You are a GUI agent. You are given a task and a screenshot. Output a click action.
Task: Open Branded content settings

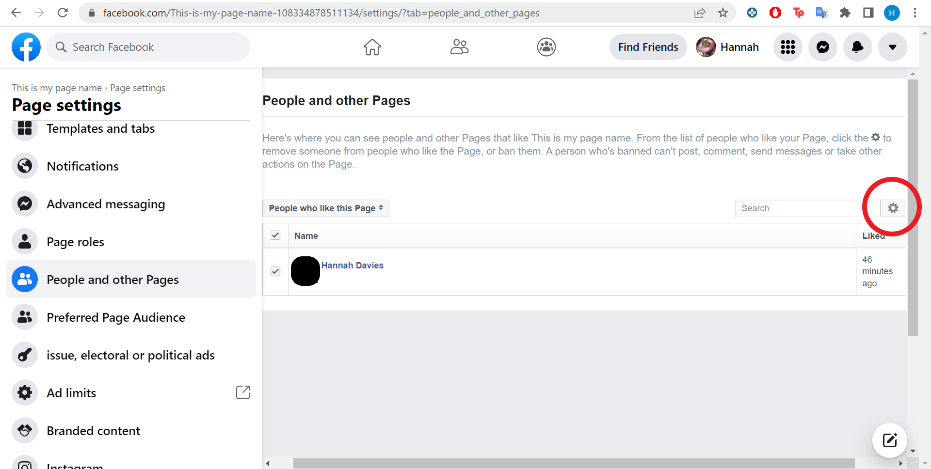[x=130, y=431]
